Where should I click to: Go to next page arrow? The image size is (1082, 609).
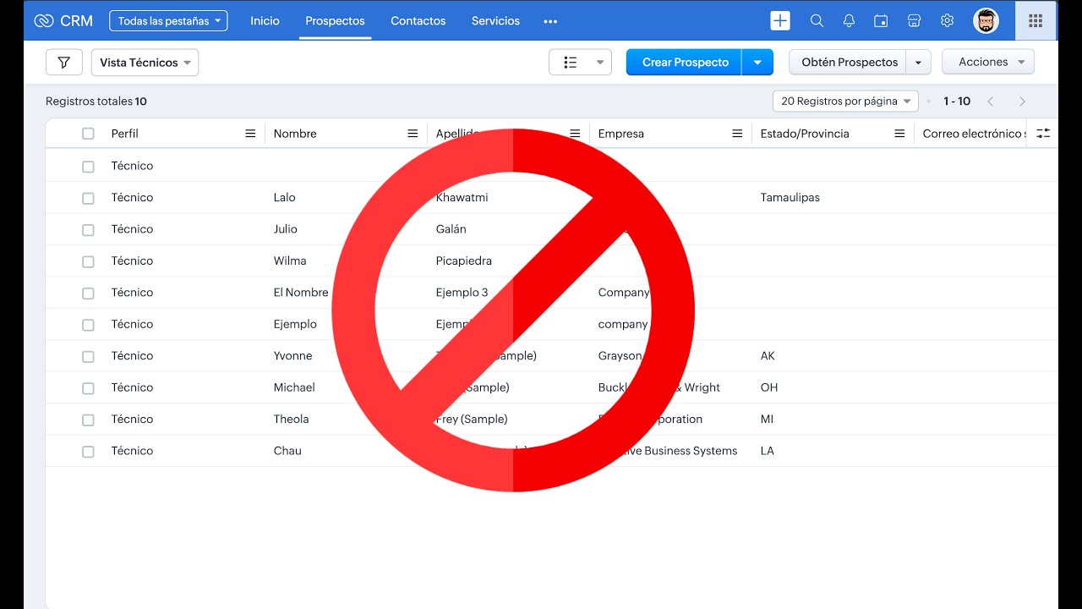1022,101
